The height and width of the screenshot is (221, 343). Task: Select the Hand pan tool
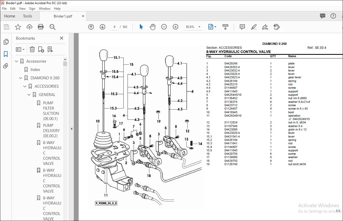(153, 27)
